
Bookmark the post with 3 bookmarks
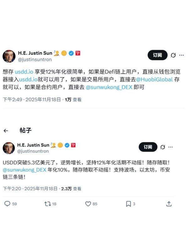point(128,204)
